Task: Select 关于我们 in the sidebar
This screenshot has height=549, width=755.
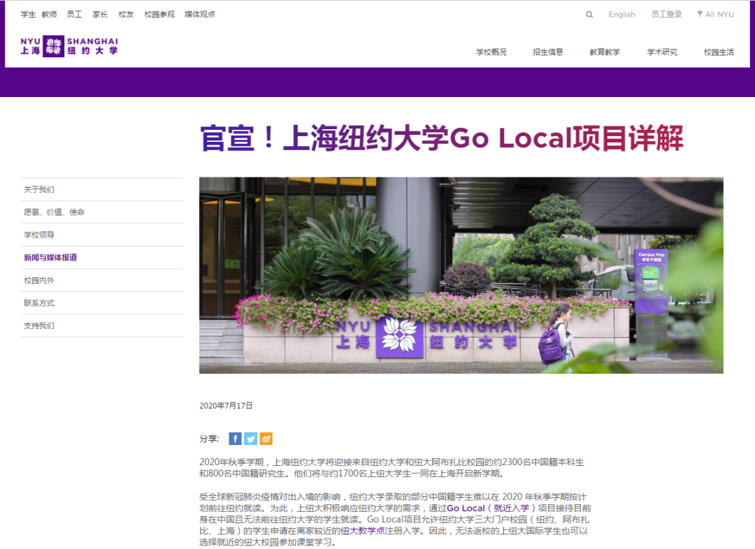Action: click(39, 189)
